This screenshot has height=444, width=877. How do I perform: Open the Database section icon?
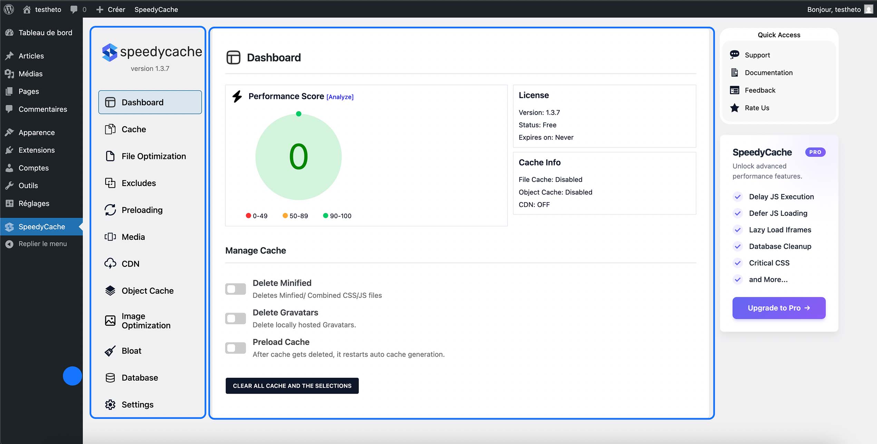(x=110, y=377)
